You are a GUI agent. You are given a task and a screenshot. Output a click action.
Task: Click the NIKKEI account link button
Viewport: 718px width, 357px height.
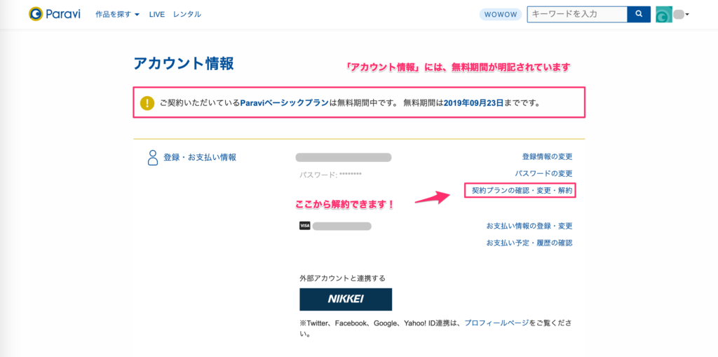click(346, 299)
